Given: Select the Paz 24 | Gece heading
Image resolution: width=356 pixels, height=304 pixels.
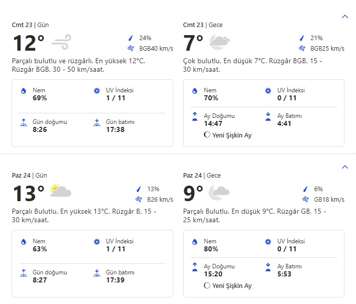Looking at the screenshot, I should (x=202, y=176).
